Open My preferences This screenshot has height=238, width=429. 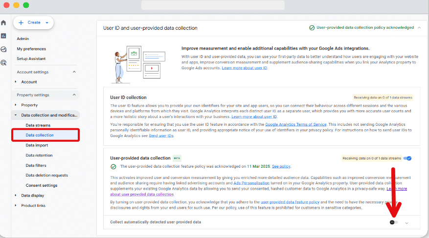31,49
